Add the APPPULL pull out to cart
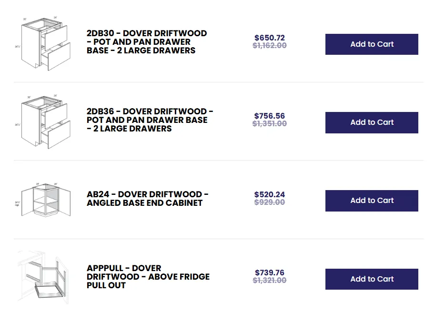This screenshot has width=445, height=313. click(372, 279)
